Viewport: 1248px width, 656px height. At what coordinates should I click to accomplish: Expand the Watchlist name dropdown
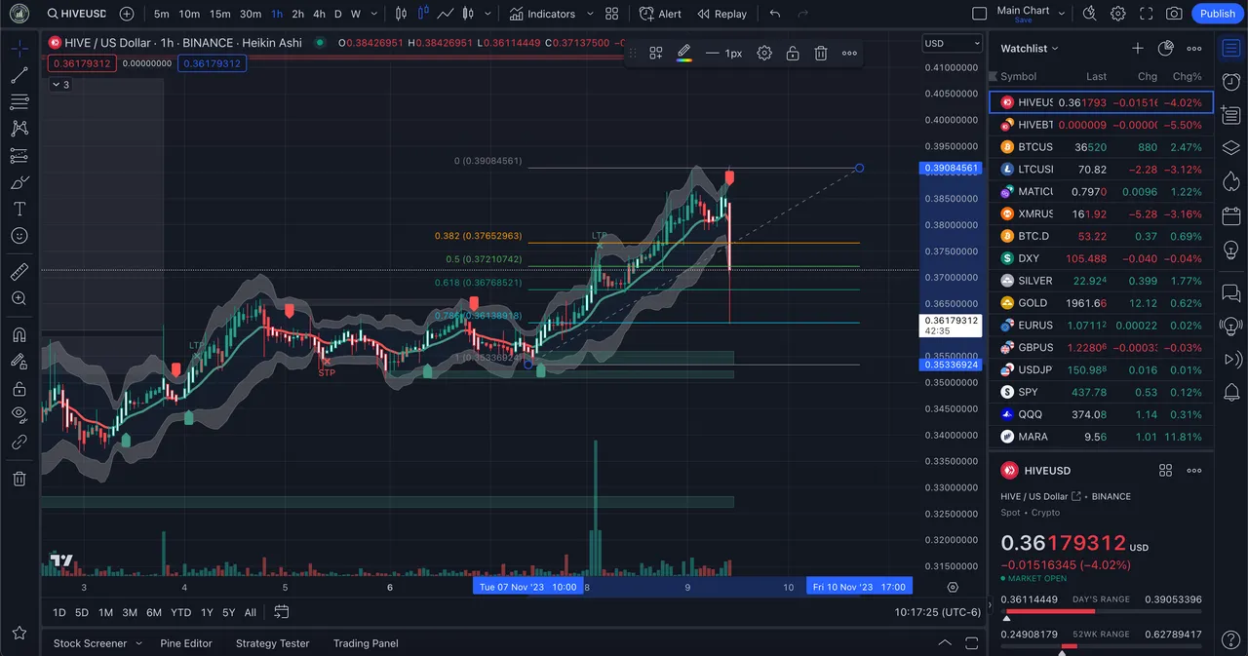click(x=1030, y=48)
